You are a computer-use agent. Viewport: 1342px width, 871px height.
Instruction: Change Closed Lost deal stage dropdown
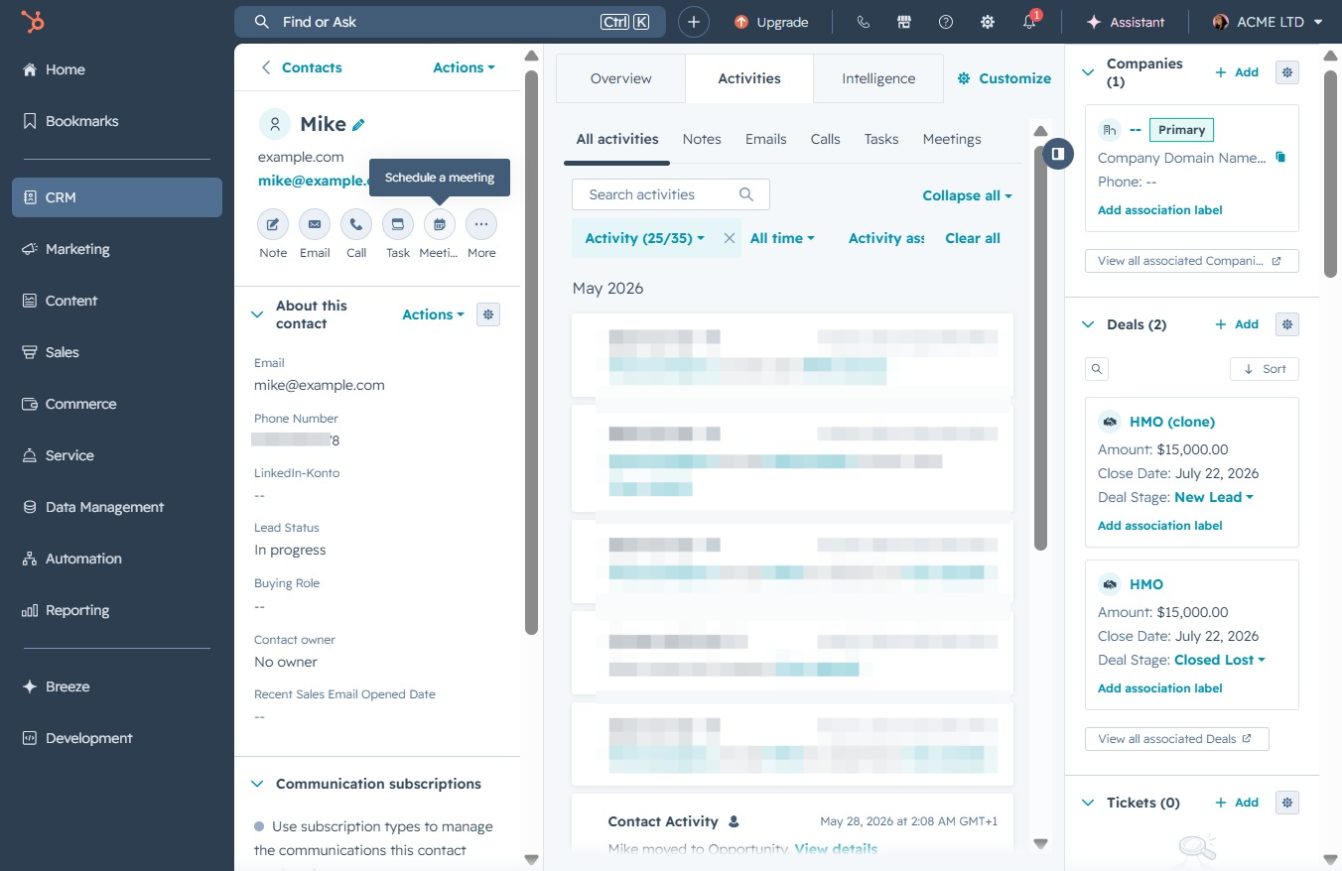pos(1220,660)
